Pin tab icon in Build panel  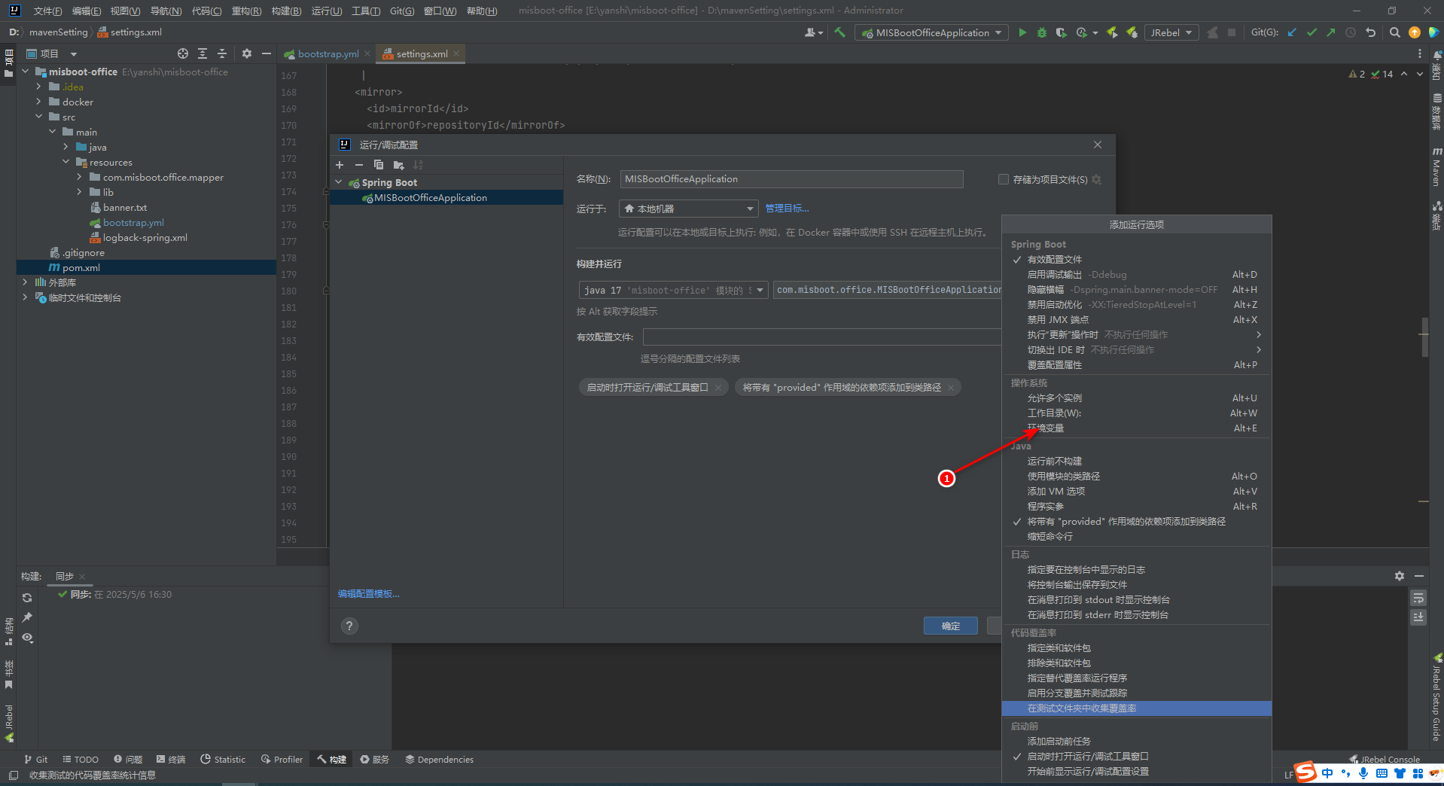[x=27, y=617]
